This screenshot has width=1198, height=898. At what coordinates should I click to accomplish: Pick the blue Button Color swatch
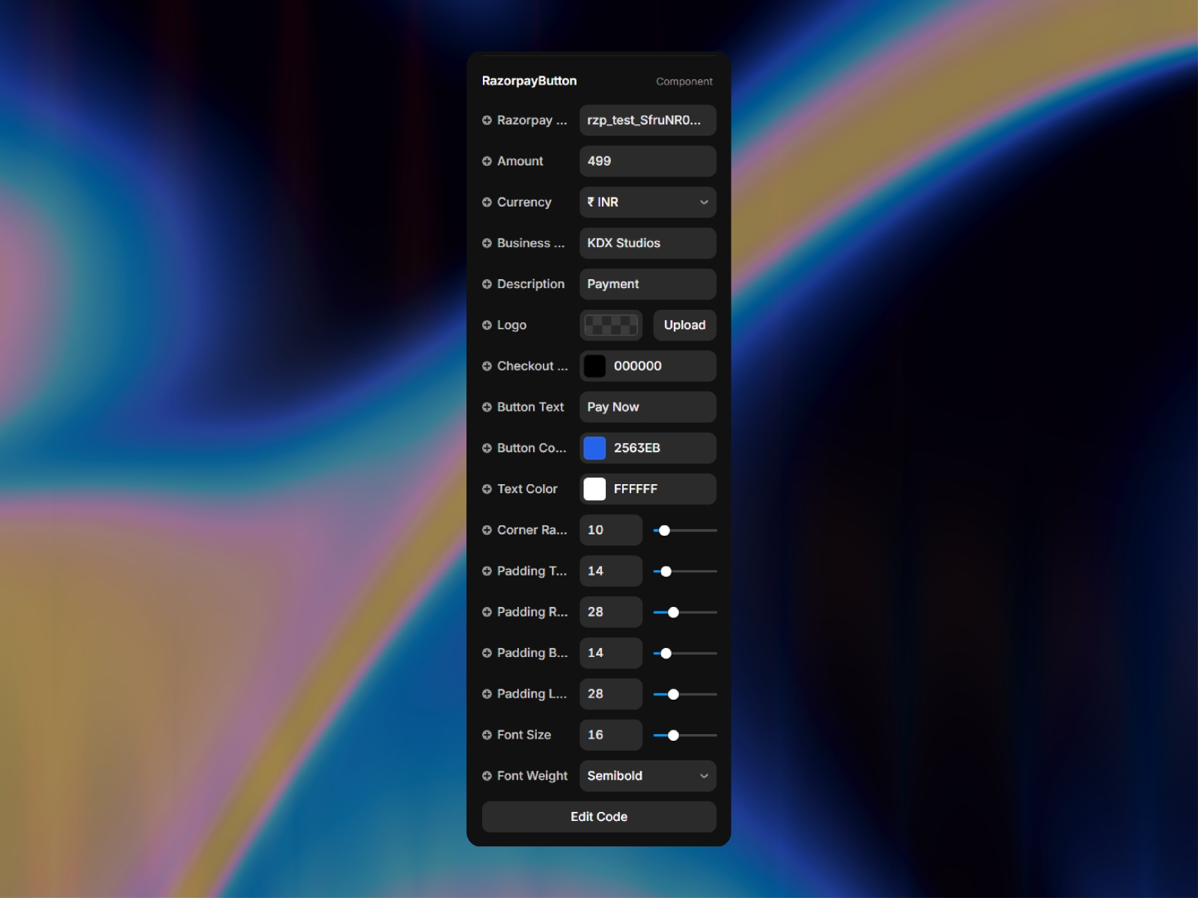tap(595, 448)
